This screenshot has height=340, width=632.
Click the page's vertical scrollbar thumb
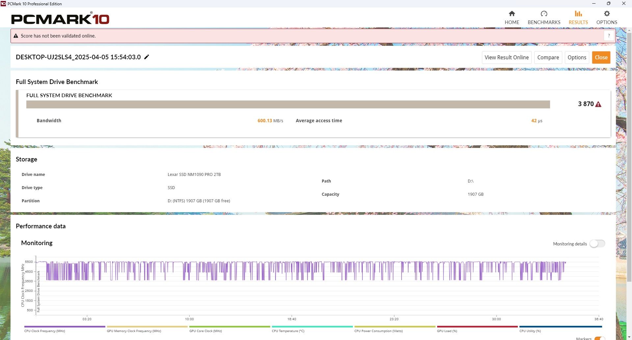coord(629,157)
